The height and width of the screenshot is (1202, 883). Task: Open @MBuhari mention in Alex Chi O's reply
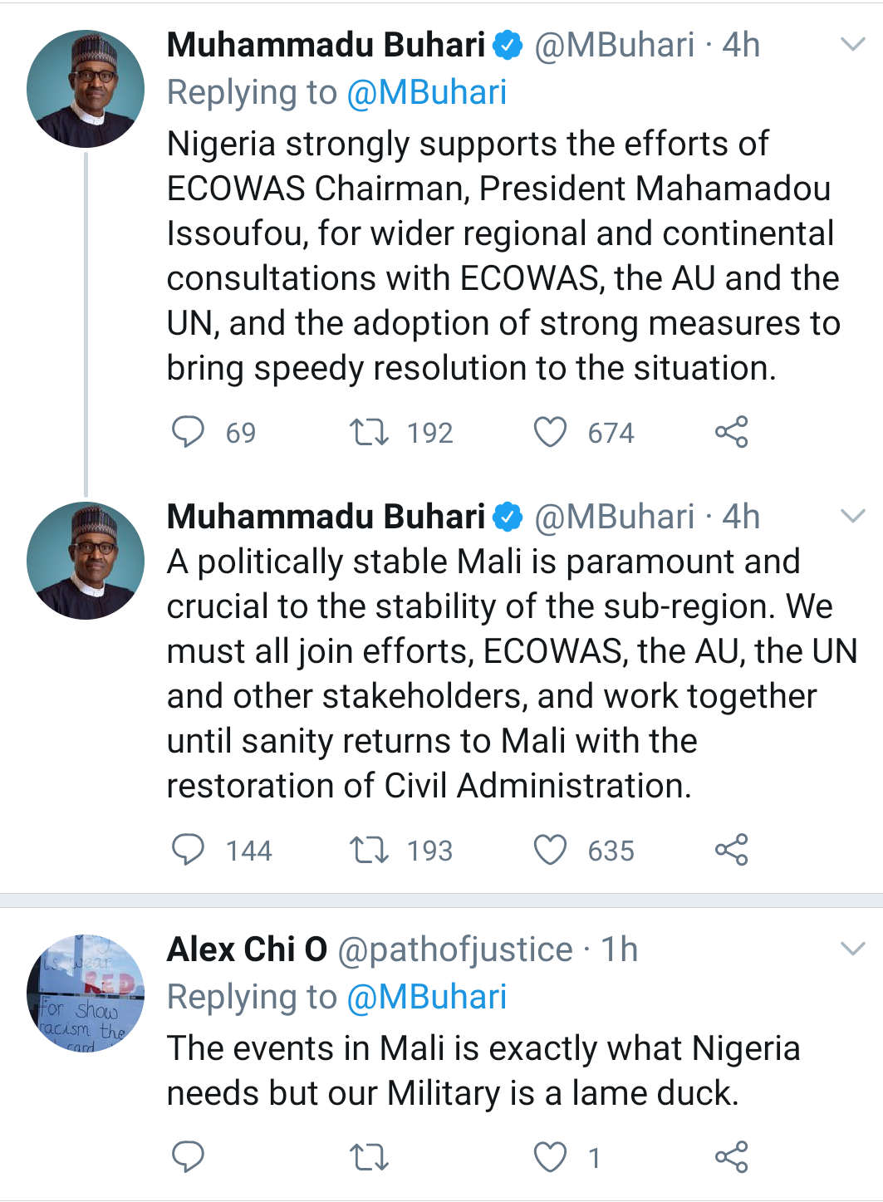pos(426,997)
